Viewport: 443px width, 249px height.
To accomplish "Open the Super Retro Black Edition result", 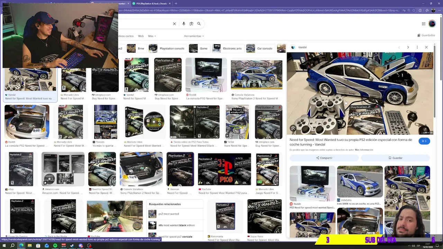I will pos(264,216).
